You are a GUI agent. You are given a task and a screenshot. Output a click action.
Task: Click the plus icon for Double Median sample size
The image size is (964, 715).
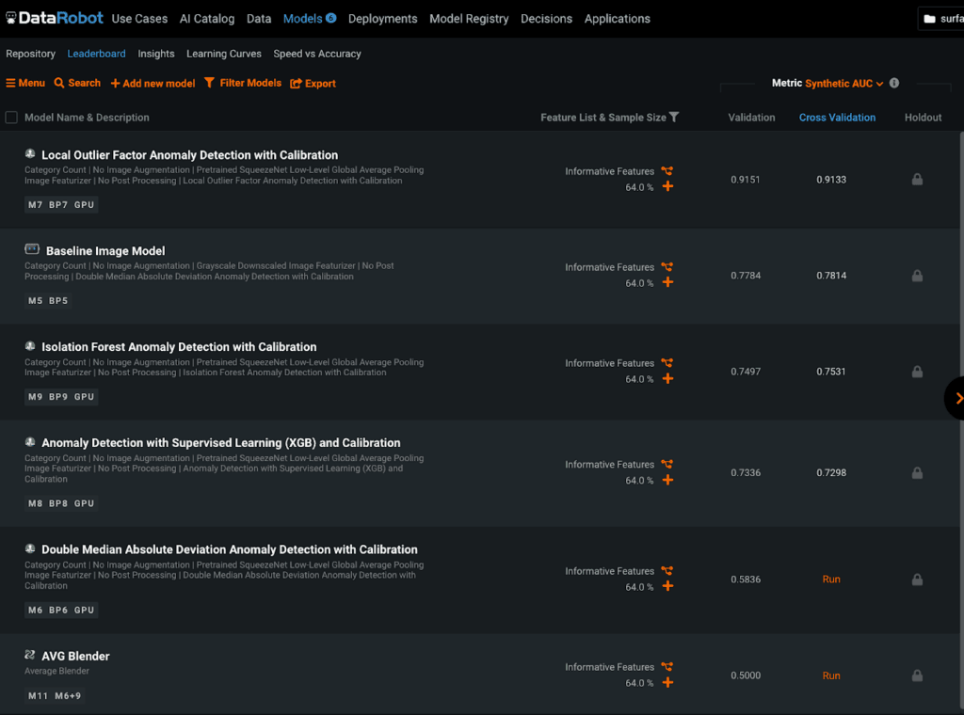point(667,586)
